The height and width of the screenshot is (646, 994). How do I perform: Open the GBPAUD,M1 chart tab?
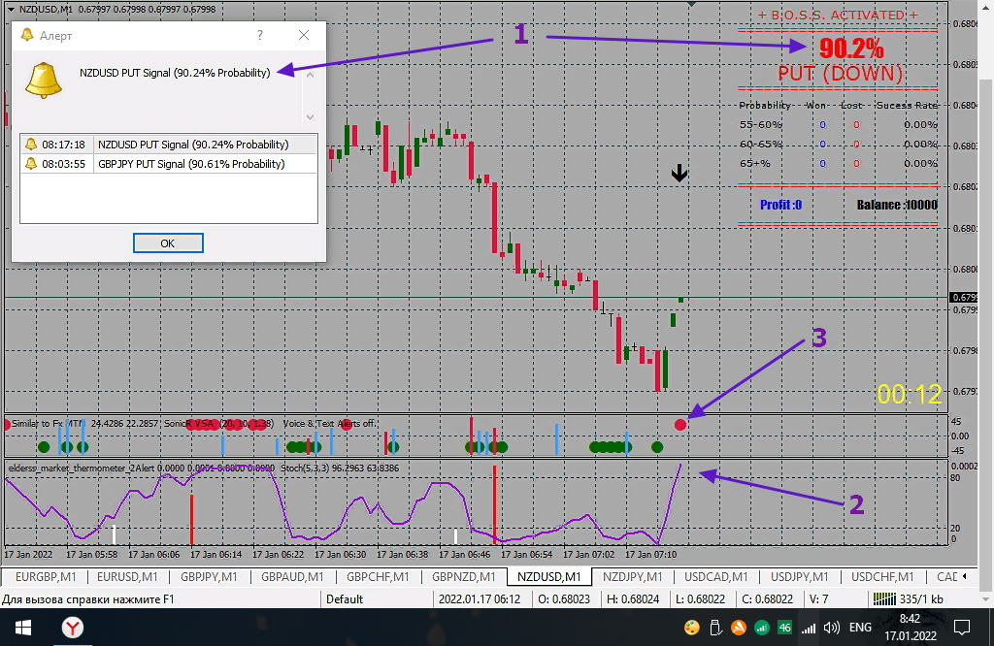292,577
